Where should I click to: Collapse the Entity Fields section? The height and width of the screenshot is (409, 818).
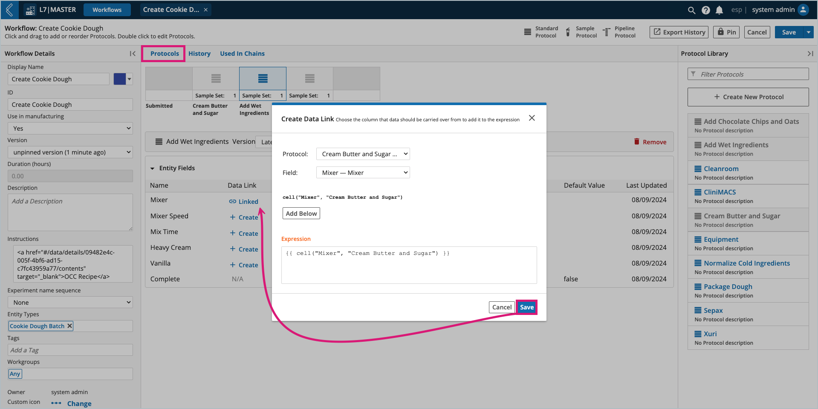[x=152, y=169]
